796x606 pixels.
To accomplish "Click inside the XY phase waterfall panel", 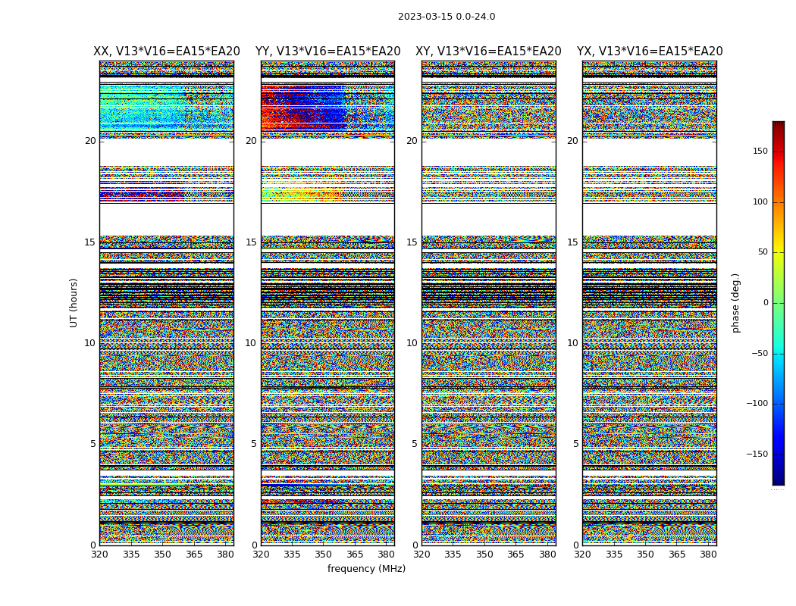I will coord(489,303).
